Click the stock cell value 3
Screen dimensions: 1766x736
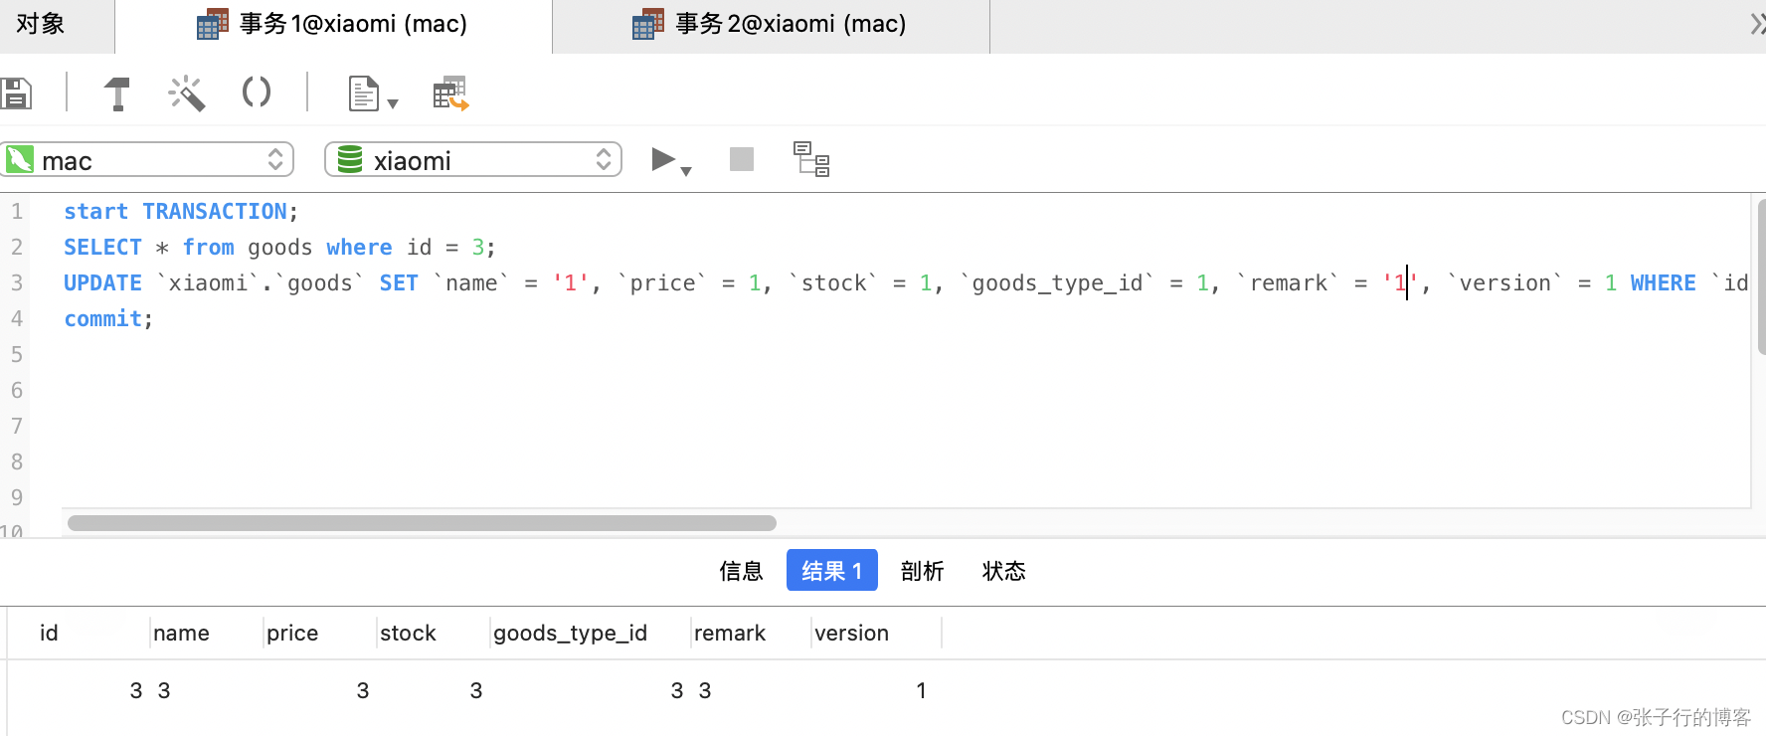coord(476,690)
